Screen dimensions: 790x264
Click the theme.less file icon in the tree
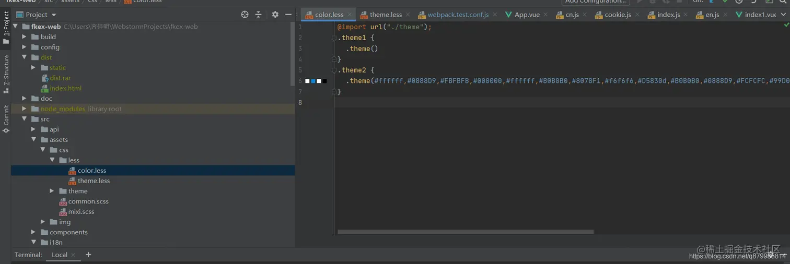(72, 181)
